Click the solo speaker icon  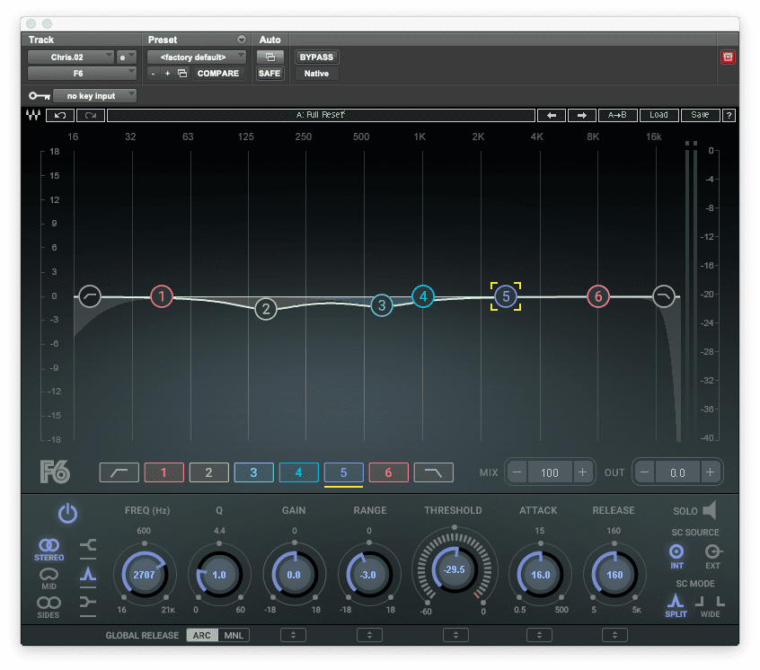click(710, 511)
